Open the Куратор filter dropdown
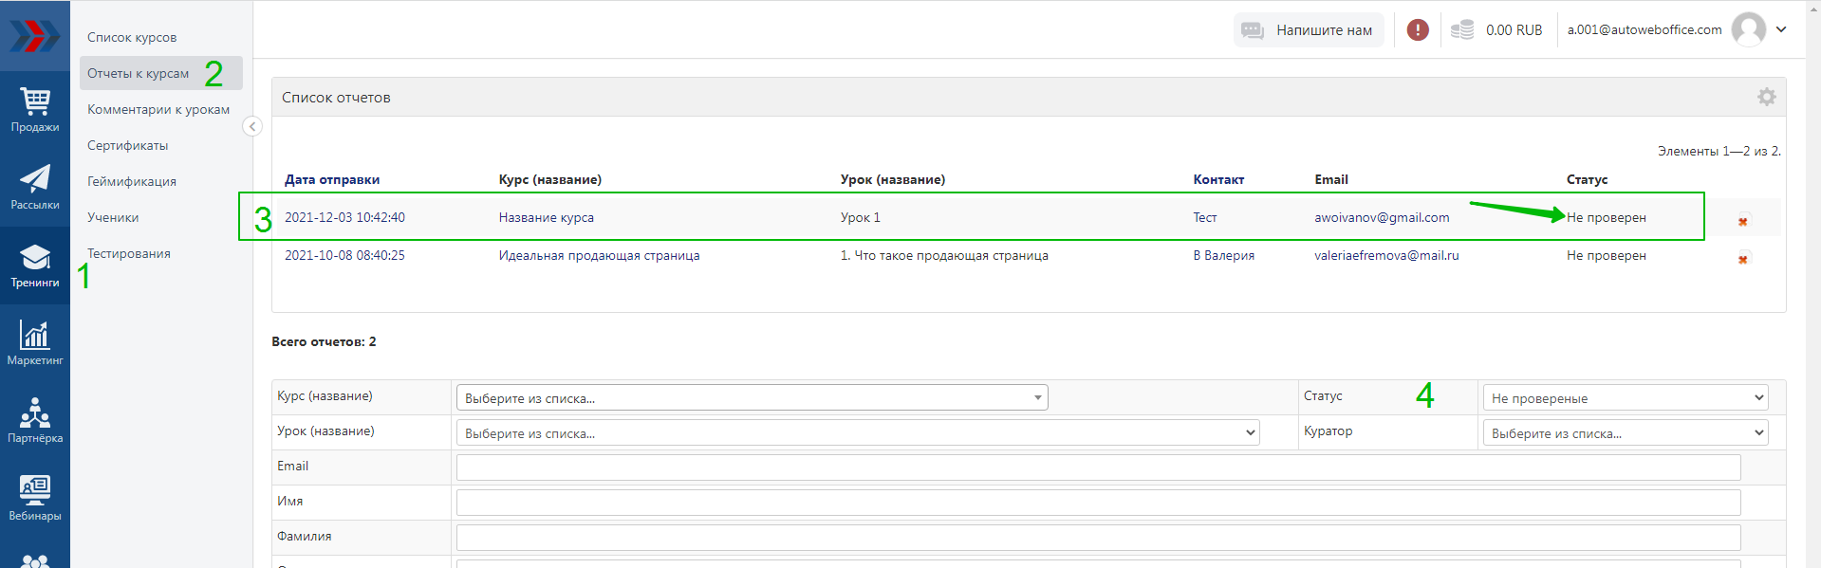 1626,433
